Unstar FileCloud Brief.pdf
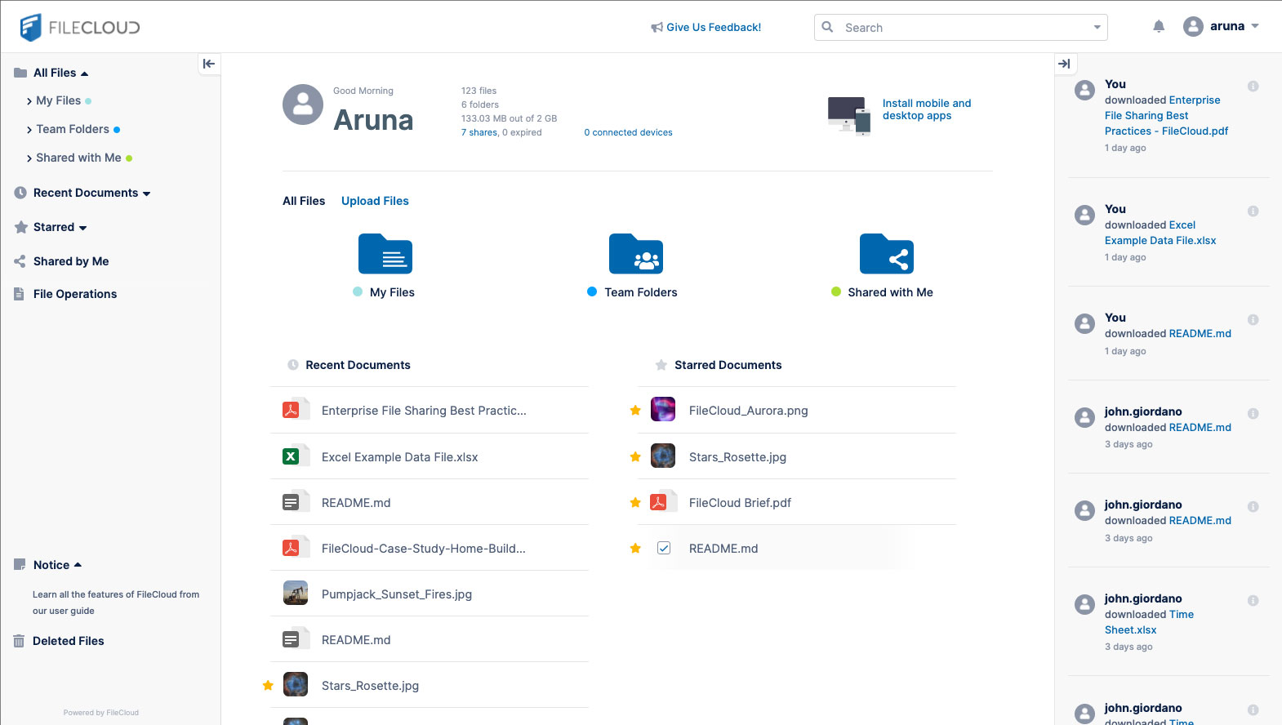1282x725 pixels. pos(635,502)
